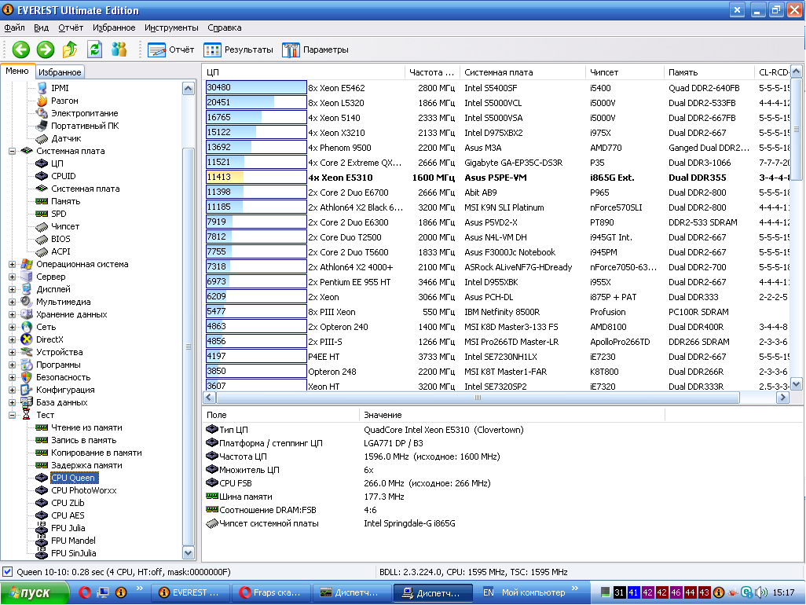The image size is (806, 605).
Task: Sort by the Системная плата column header
Action: tap(522, 72)
